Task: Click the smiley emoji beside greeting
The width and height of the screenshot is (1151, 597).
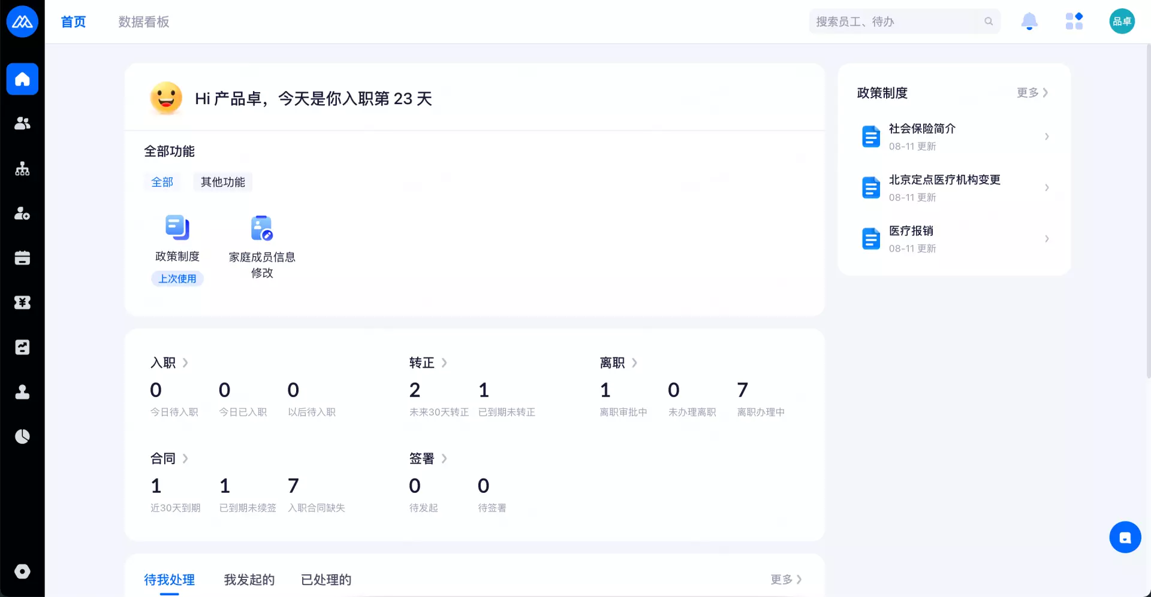Action: click(166, 98)
